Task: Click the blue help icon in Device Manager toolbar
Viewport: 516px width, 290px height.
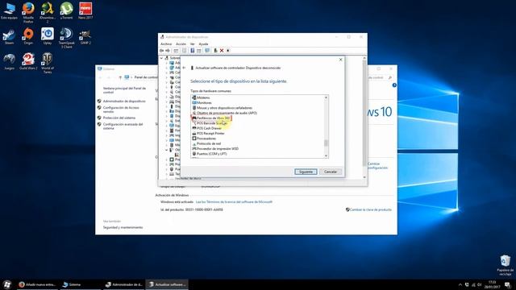Action: (x=193, y=51)
